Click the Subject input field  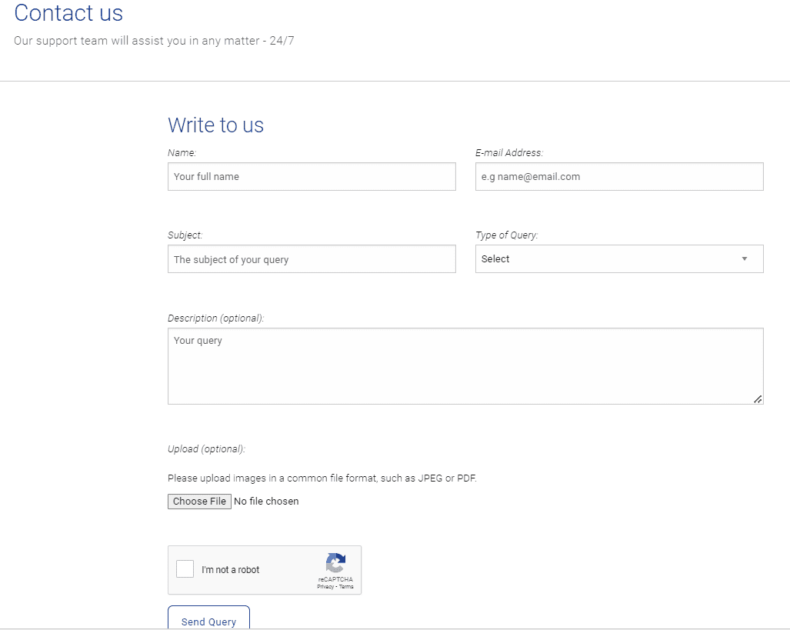(x=311, y=258)
